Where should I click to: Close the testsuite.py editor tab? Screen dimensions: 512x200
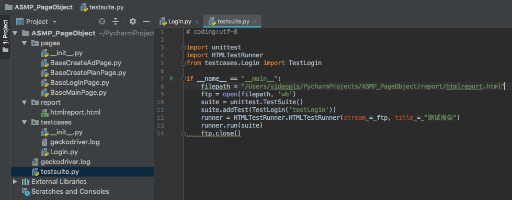coord(255,22)
